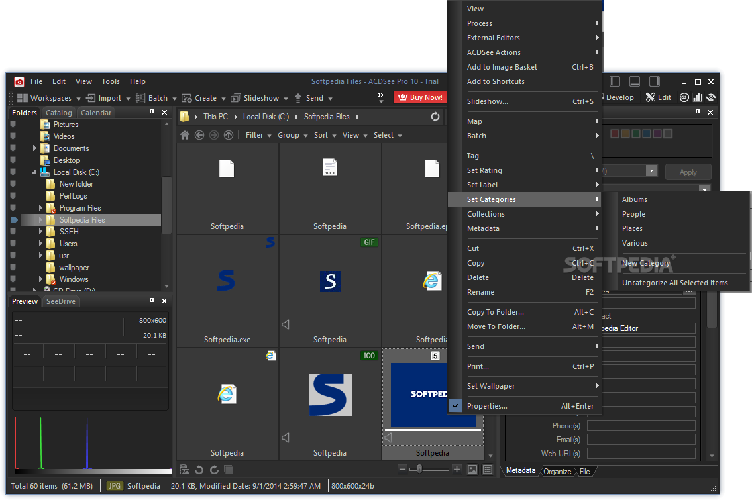The image size is (752, 500).
Task: Choose Uncategorize All Selected Items
Action: point(674,283)
